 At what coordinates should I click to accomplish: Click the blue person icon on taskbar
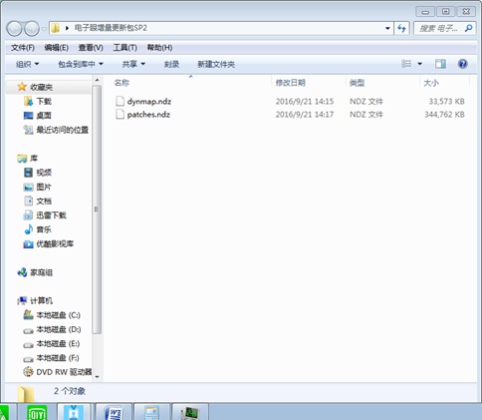point(74,412)
